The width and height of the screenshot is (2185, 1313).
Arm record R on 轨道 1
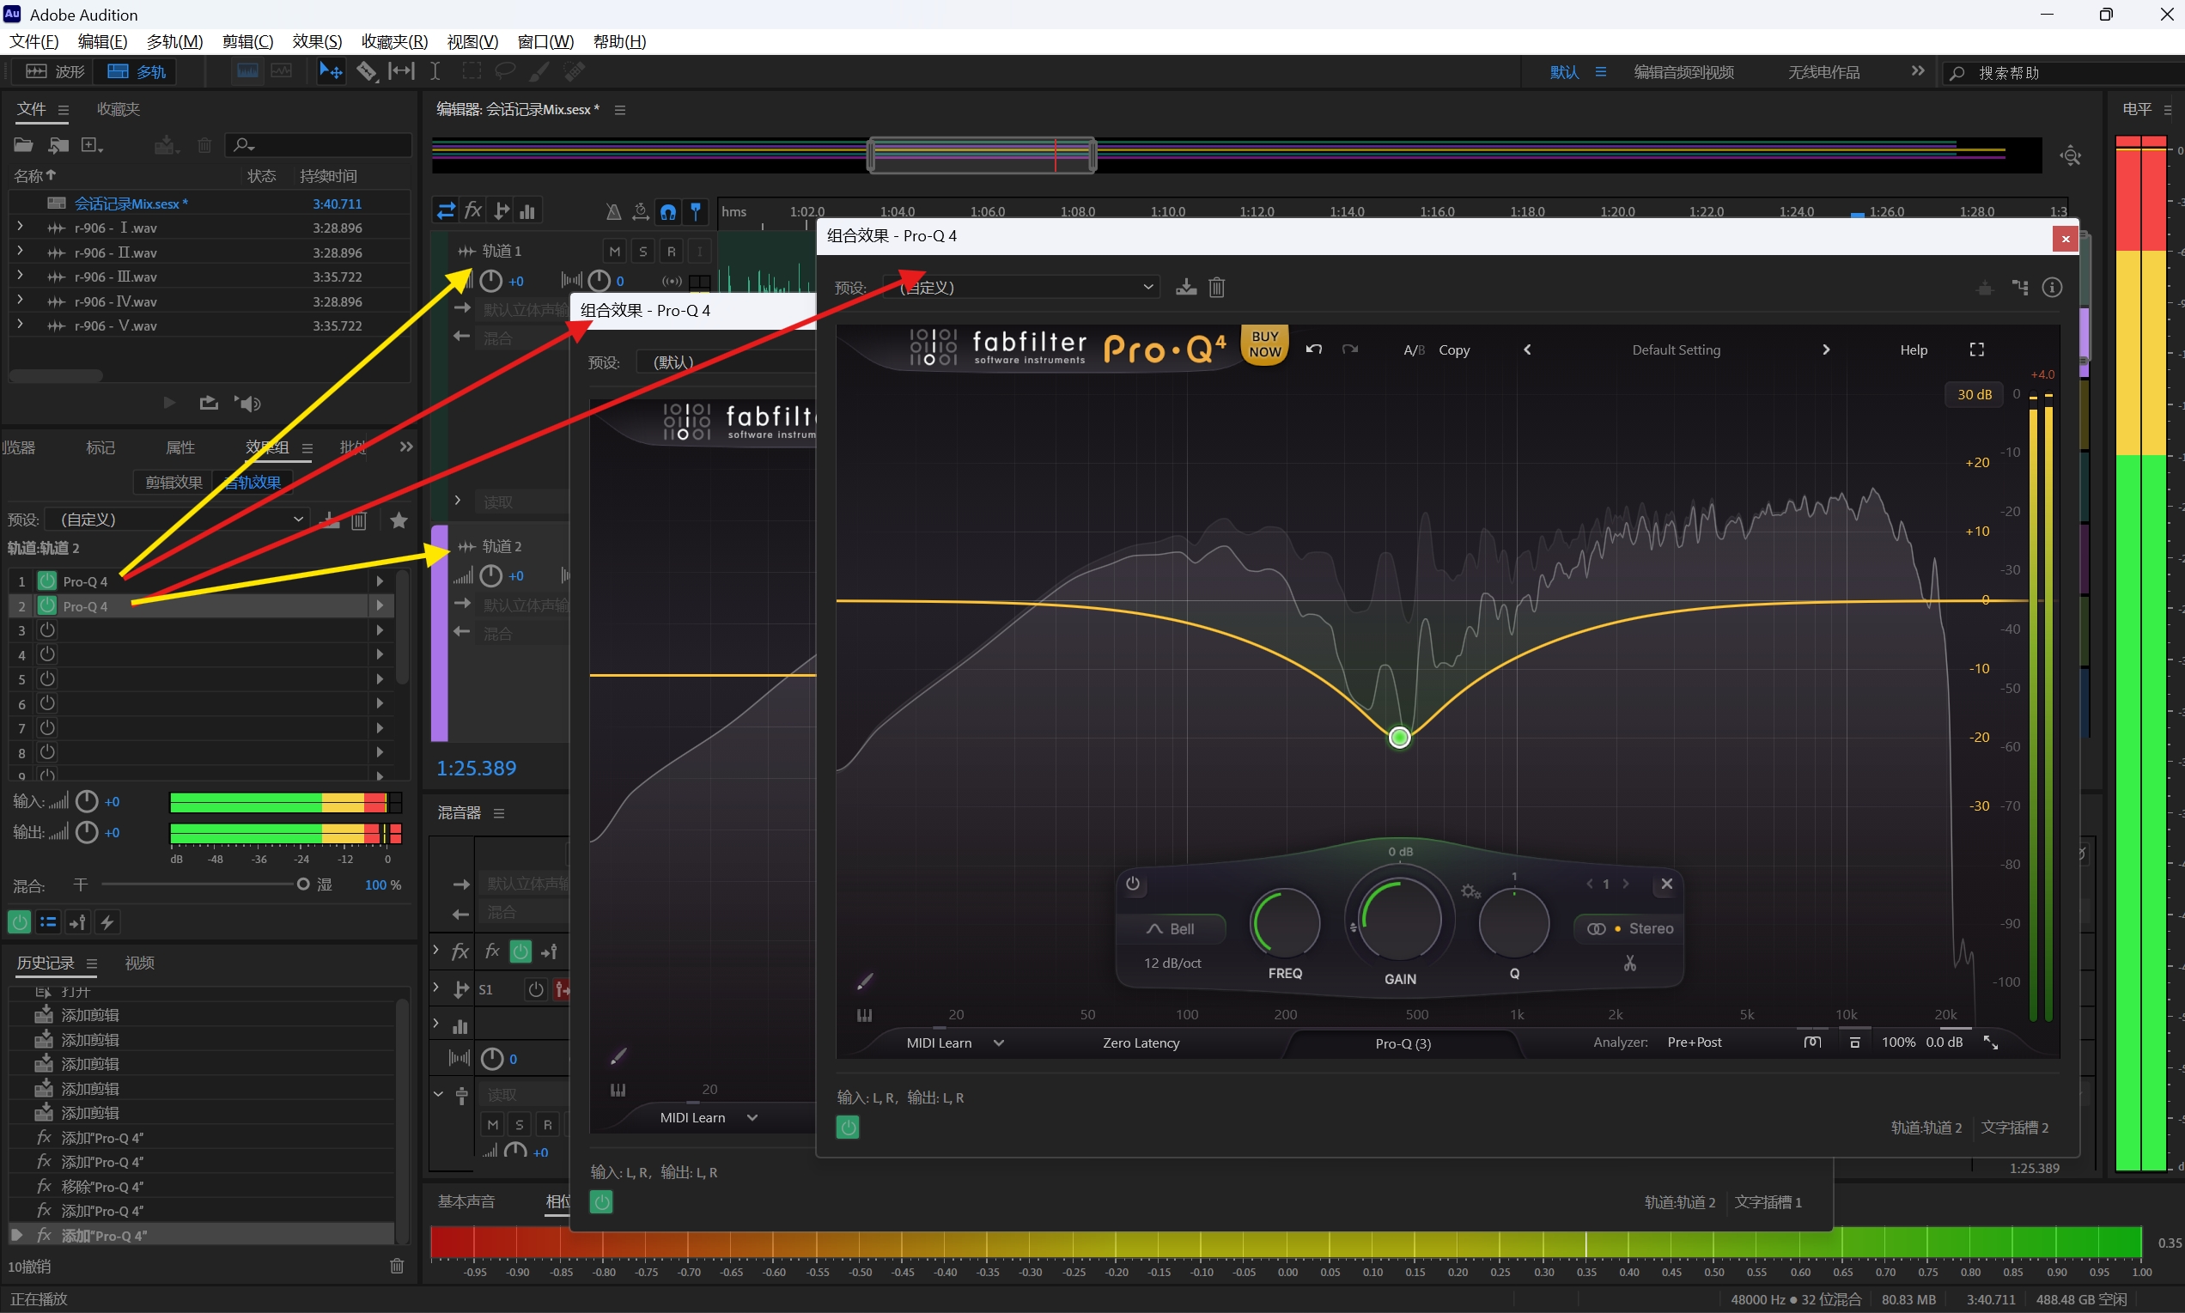tap(671, 252)
